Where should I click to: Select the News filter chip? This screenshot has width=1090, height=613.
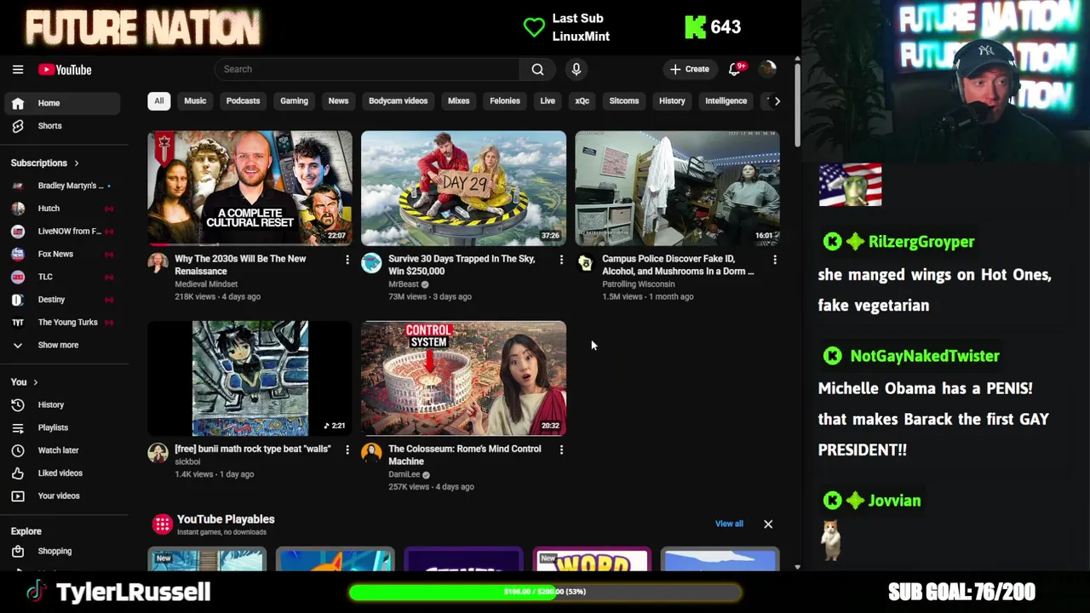pos(338,100)
